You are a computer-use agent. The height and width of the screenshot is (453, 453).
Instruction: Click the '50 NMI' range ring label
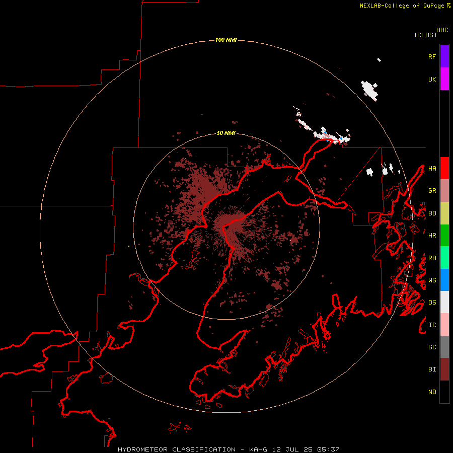(x=226, y=133)
